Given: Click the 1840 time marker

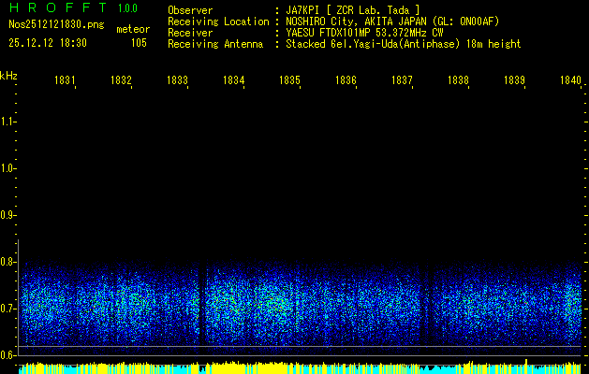Looking at the screenshot, I should (x=570, y=81).
